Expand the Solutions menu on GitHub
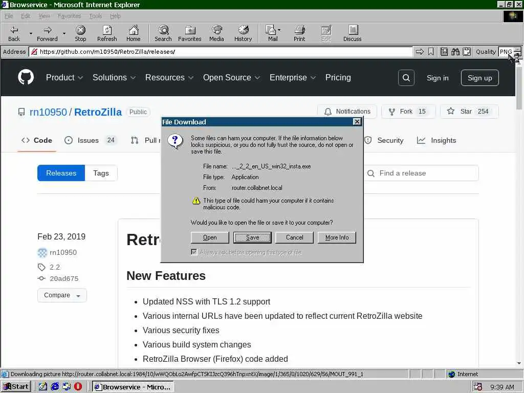524x393 pixels. pos(114,78)
